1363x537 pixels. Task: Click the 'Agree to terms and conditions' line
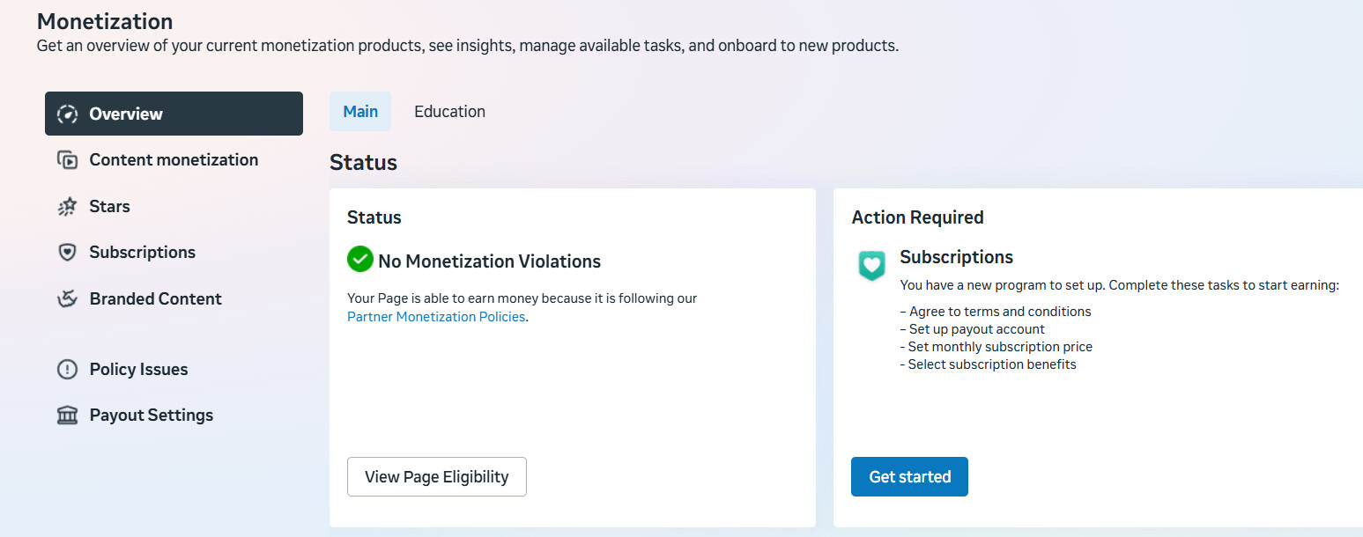click(x=995, y=312)
